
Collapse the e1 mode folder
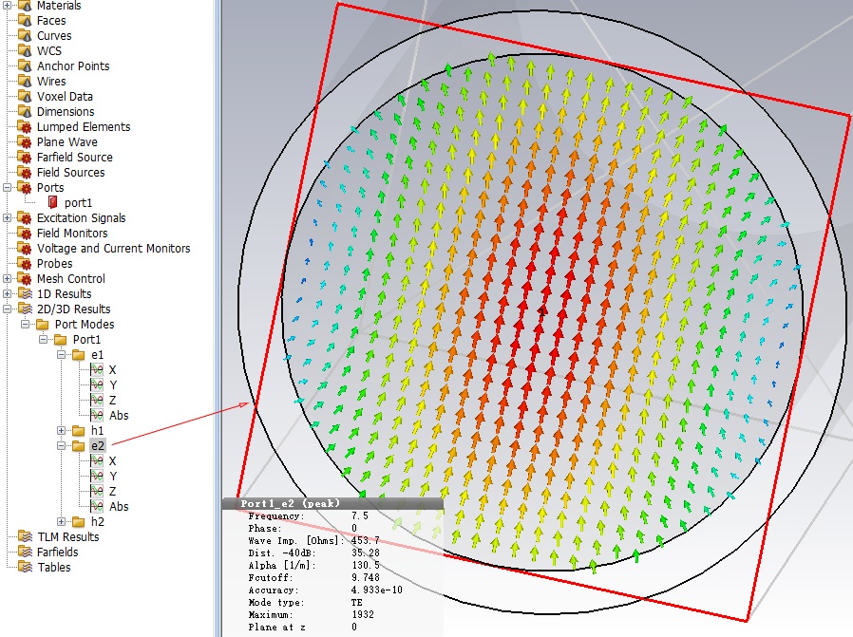[x=61, y=355]
